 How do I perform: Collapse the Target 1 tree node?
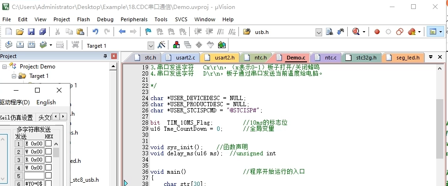14,76
